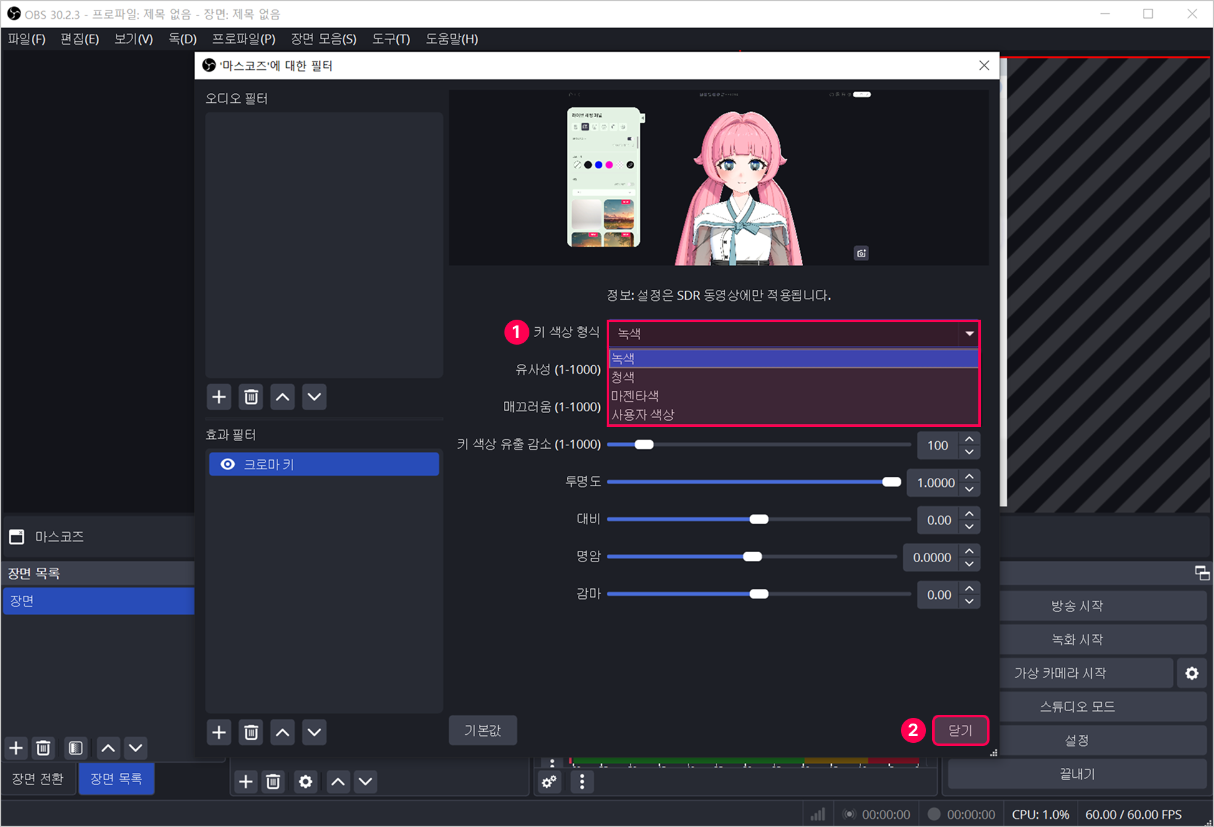Open the 프로파일(P) menu
This screenshot has width=1214, height=827.
244,39
